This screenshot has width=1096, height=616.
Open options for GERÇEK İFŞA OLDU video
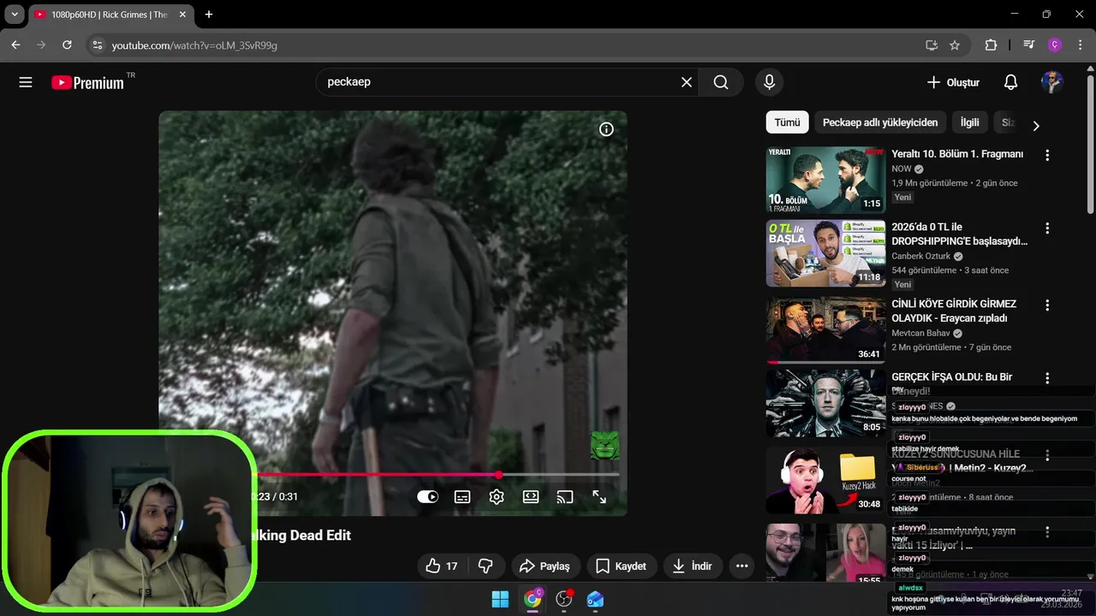click(x=1046, y=377)
